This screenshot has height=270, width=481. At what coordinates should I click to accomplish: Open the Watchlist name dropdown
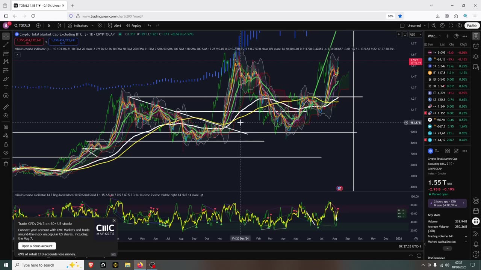[434, 36]
